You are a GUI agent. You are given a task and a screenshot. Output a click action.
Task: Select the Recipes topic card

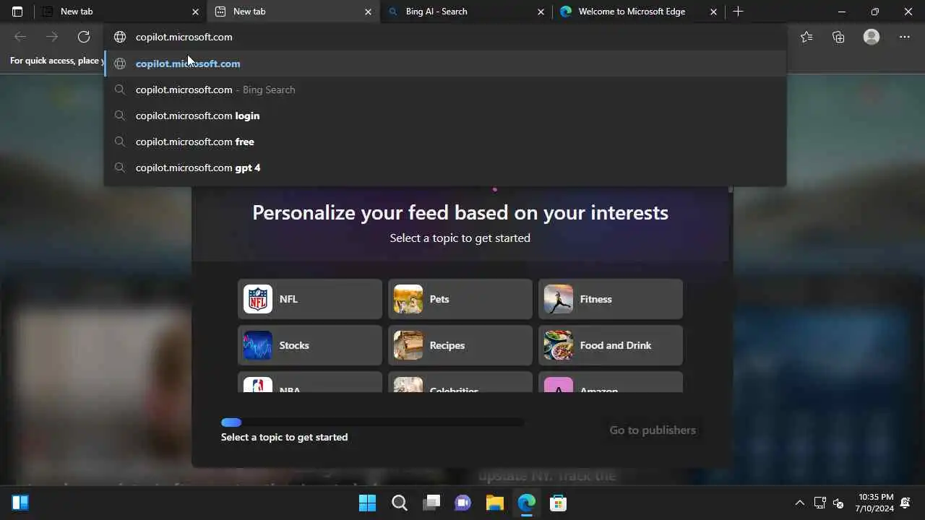(x=460, y=345)
